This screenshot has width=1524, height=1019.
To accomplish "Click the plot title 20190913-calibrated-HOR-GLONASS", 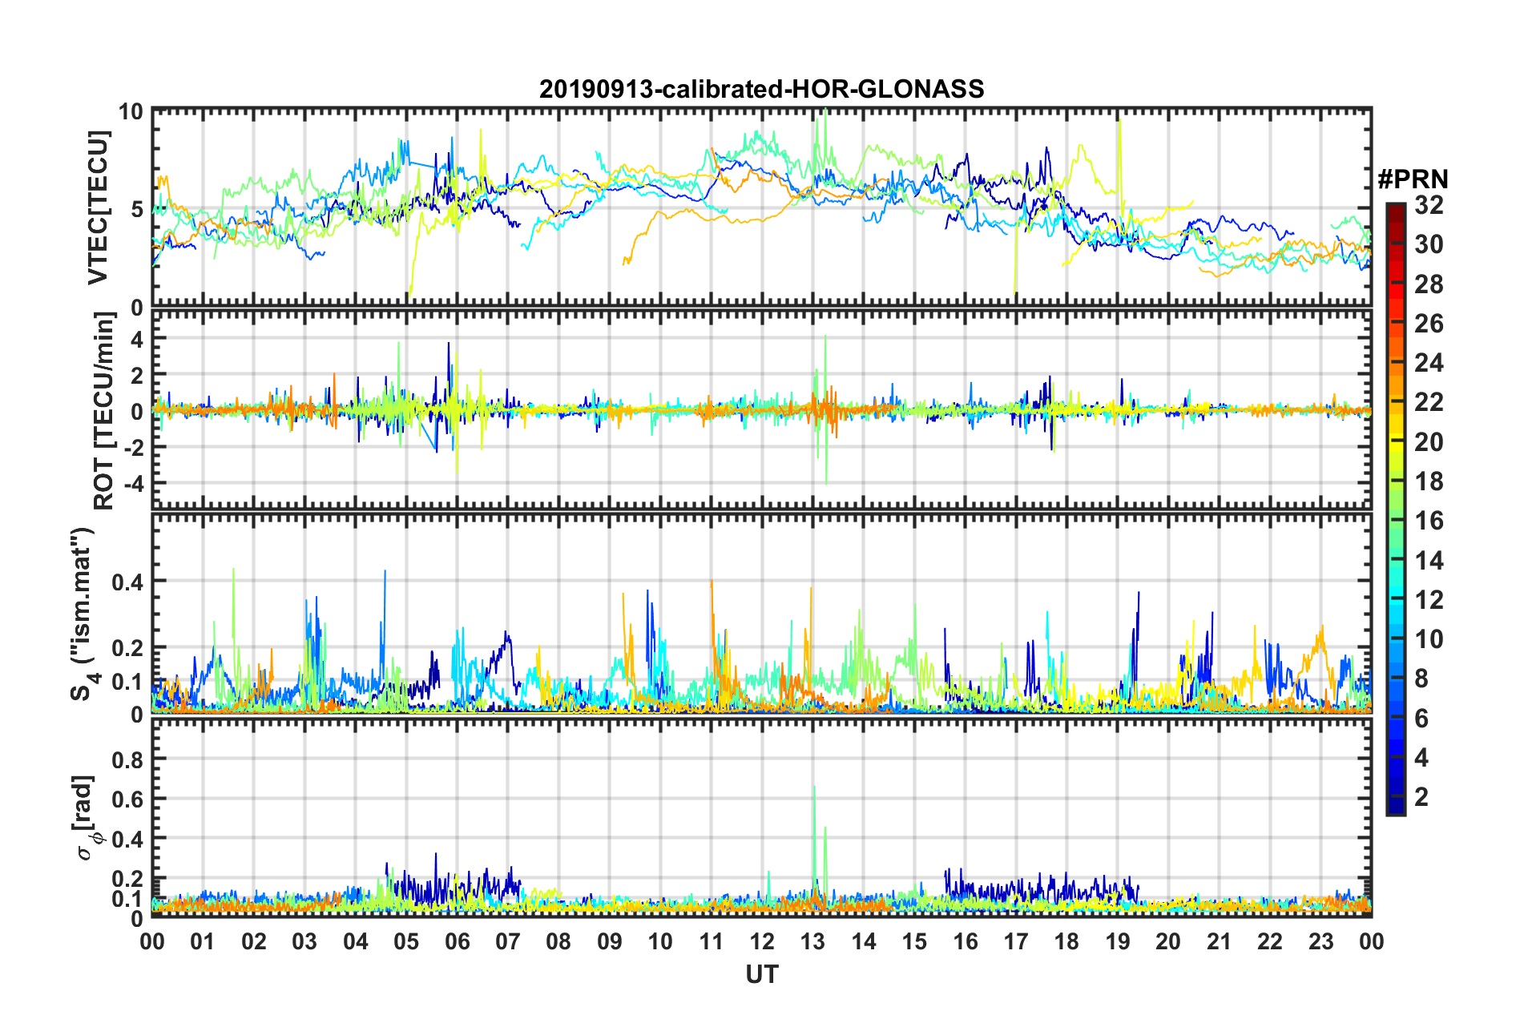I will [x=761, y=89].
